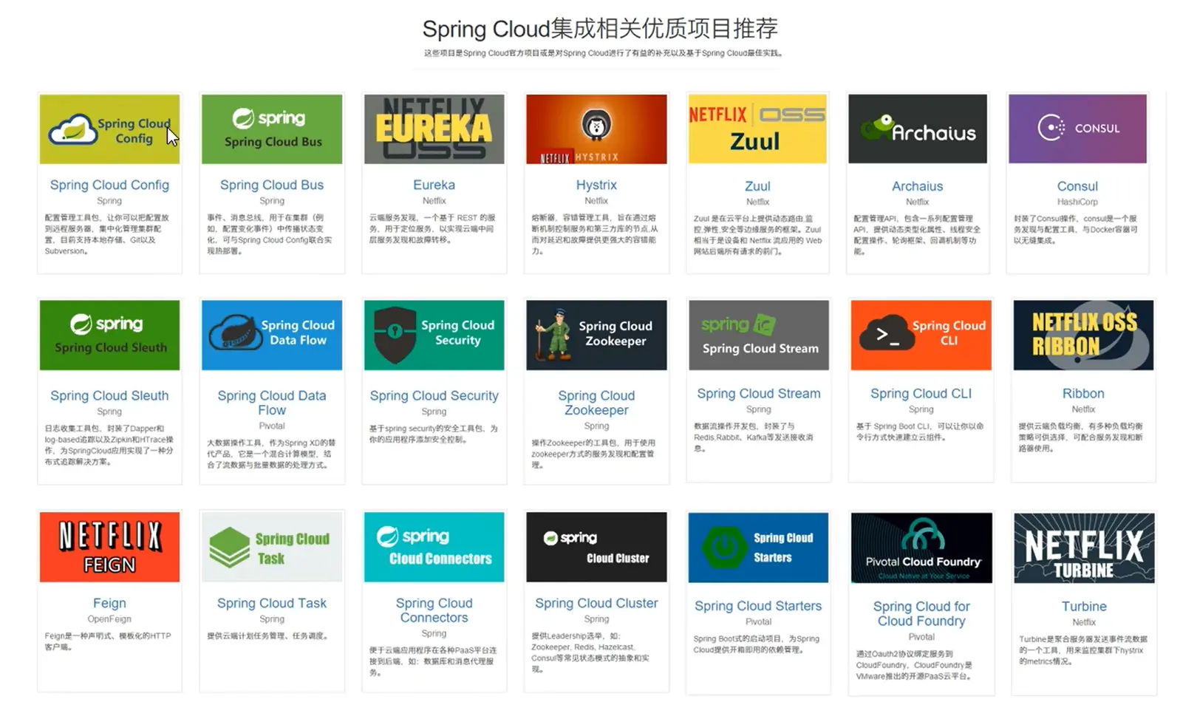Viewport: 1197px width, 702px height.
Task: Click the Spring Cloud Config logo image
Action: [x=109, y=129]
